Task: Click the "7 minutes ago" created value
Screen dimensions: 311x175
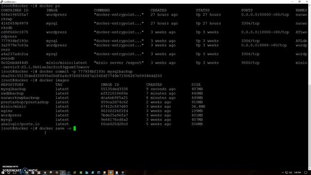Action: 161,93
